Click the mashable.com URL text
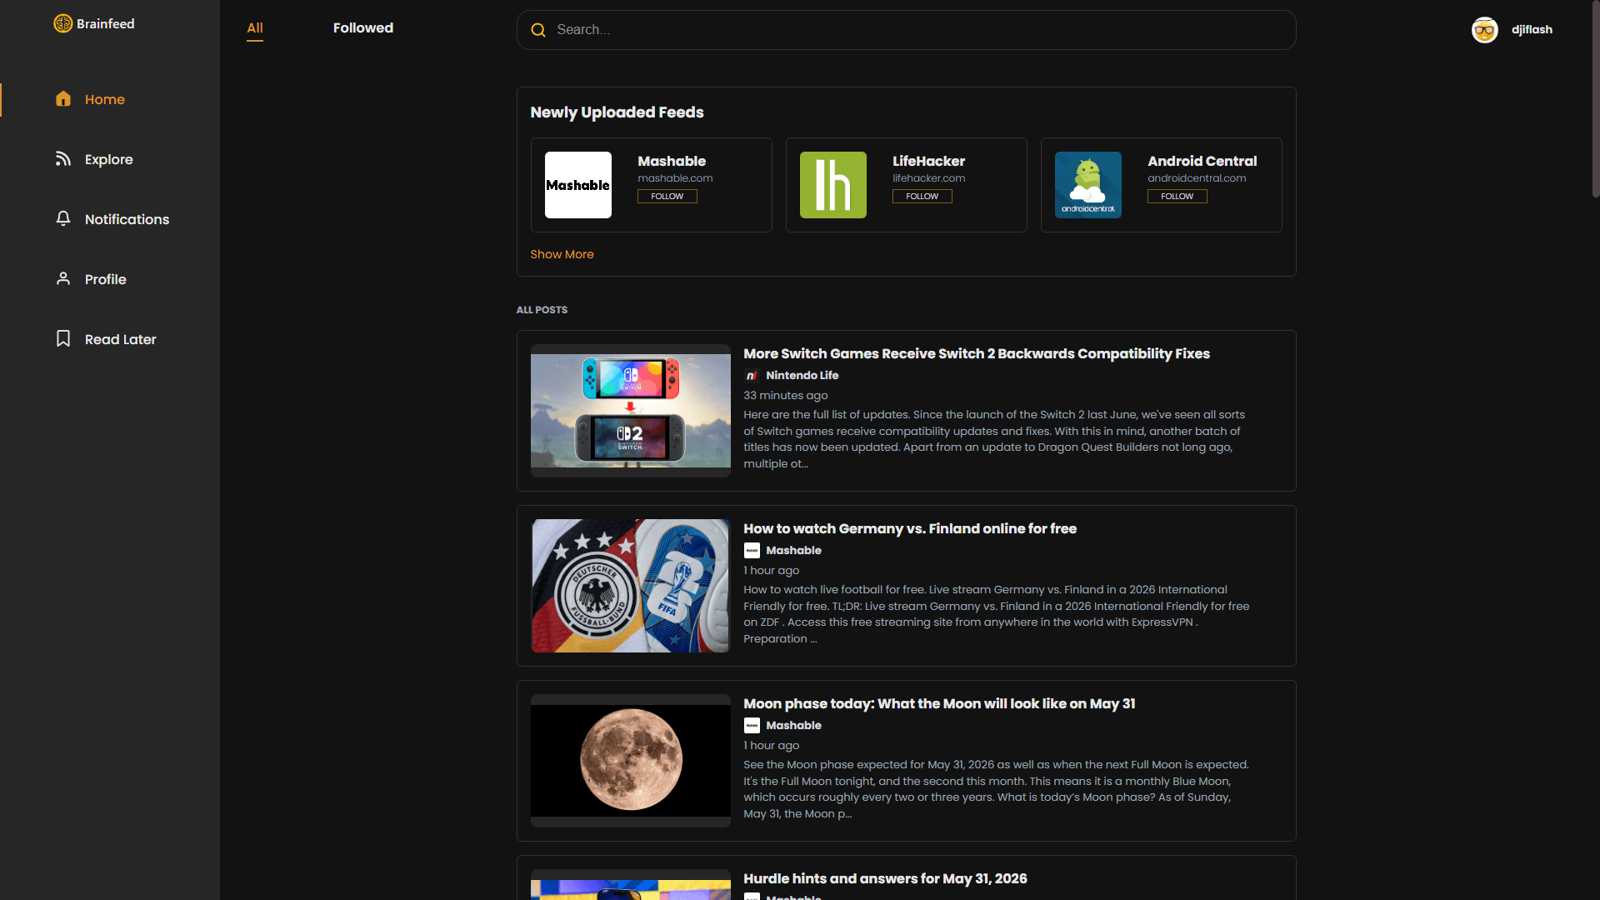This screenshot has width=1600, height=900. pos(675,178)
